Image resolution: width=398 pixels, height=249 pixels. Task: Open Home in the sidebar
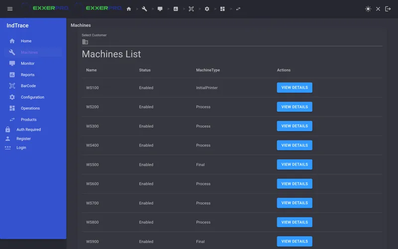[33, 41]
